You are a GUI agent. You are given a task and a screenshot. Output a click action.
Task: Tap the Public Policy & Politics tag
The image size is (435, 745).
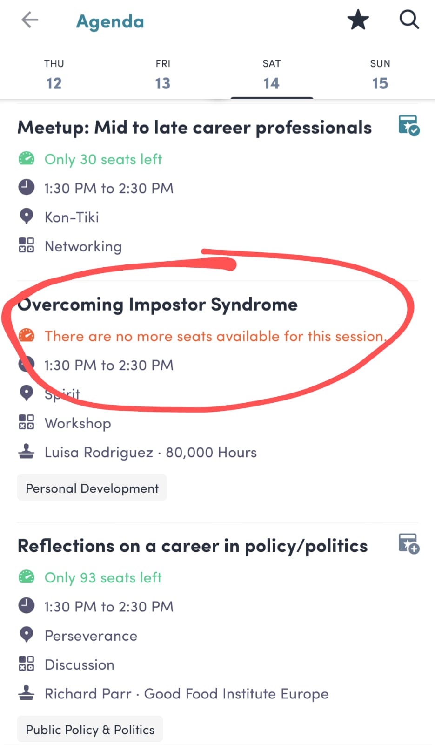tap(90, 729)
